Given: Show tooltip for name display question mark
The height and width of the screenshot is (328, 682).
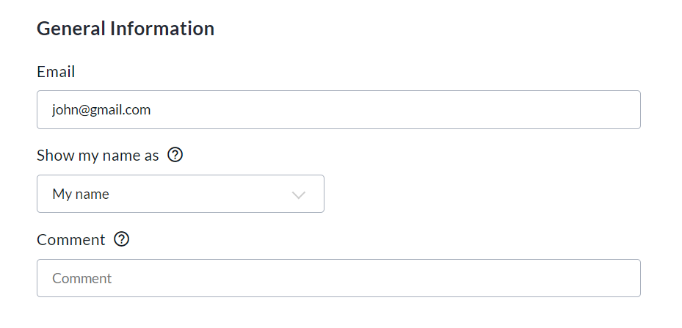Looking at the screenshot, I should [175, 156].
